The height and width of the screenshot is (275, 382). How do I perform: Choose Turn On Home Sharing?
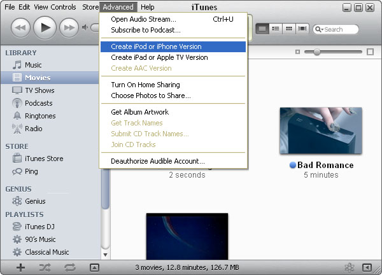click(173, 85)
